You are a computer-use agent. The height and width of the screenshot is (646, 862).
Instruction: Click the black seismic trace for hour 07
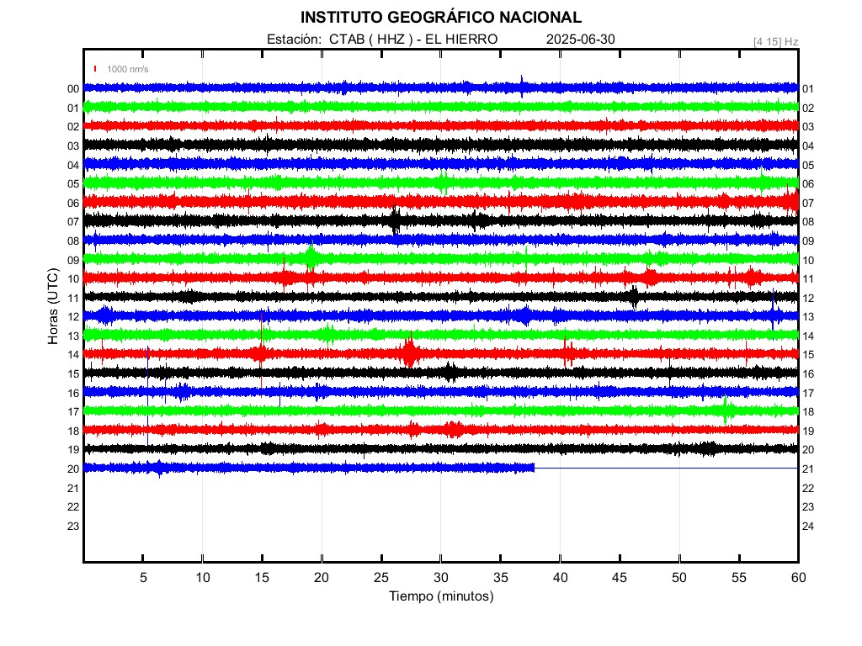pyautogui.click(x=441, y=220)
